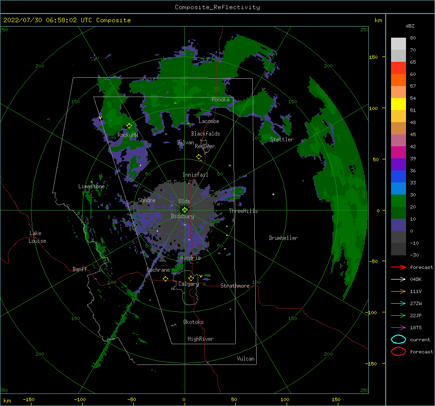The width and height of the screenshot is (435, 406).
Task: Click the green 22JP arrow icon
Action: click(398, 315)
